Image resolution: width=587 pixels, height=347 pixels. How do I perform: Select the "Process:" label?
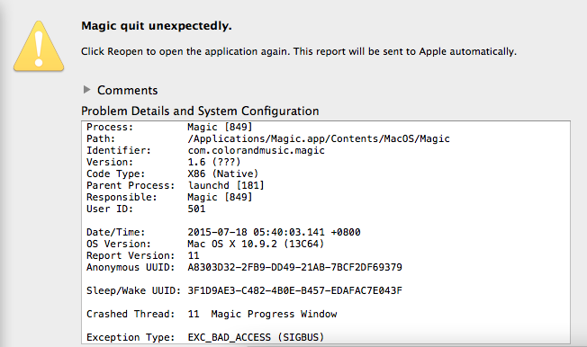110,127
